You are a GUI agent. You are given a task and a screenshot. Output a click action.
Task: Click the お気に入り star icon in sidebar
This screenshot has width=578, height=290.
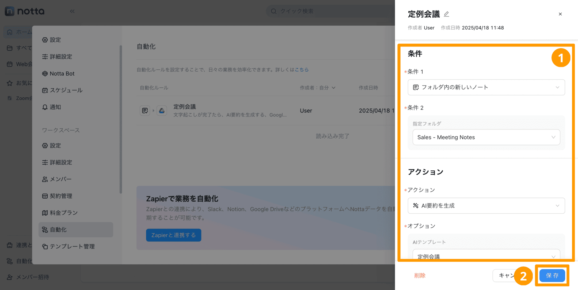tap(10, 83)
